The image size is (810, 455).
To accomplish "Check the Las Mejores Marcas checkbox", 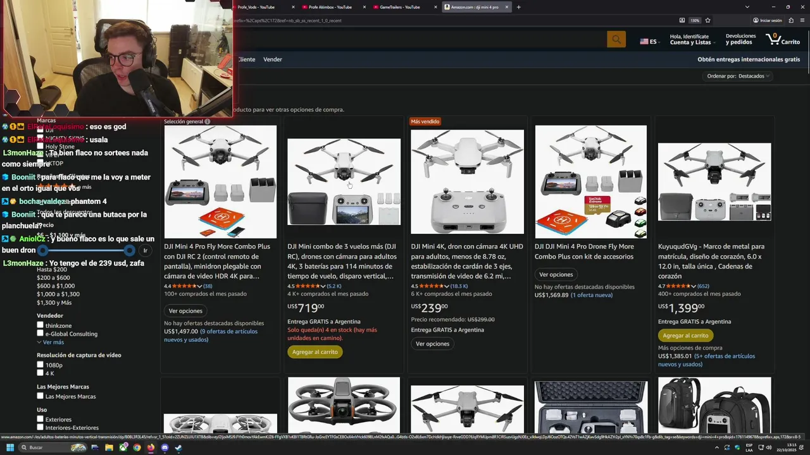I will pyautogui.click(x=40, y=396).
